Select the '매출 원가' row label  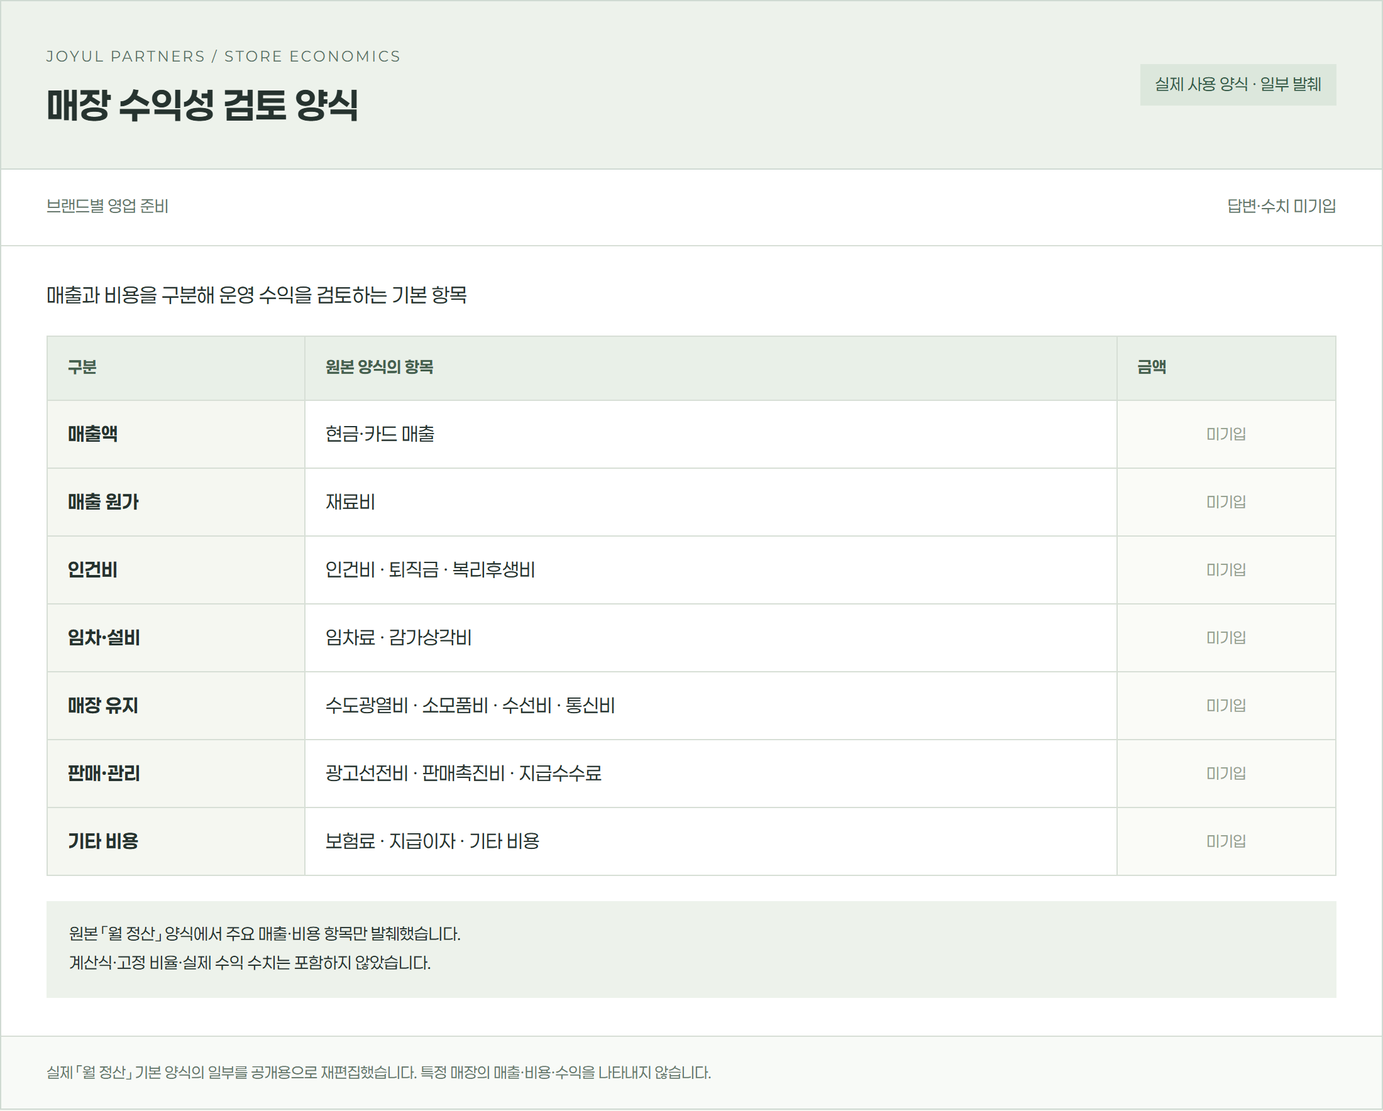(102, 502)
